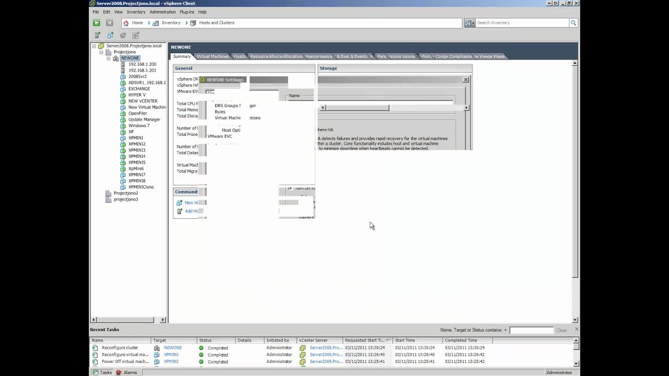Select the Update Manager virtual machine

tap(144, 120)
